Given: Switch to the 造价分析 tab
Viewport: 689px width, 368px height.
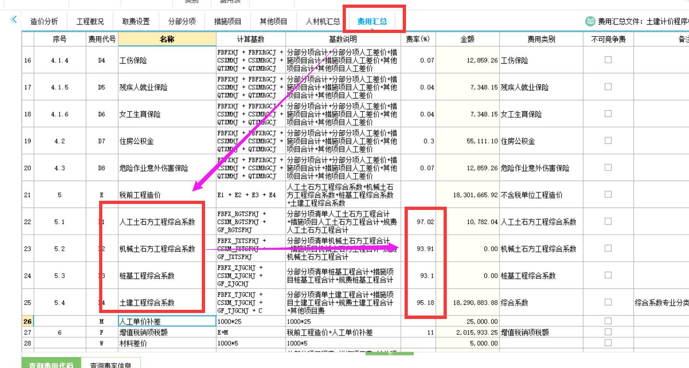Looking at the screenshot, I should (x=44, y=22).
